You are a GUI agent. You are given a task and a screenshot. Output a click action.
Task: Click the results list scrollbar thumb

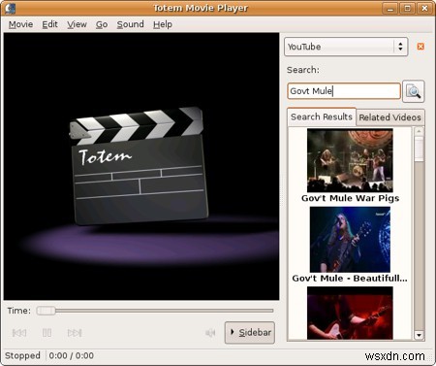419,149
